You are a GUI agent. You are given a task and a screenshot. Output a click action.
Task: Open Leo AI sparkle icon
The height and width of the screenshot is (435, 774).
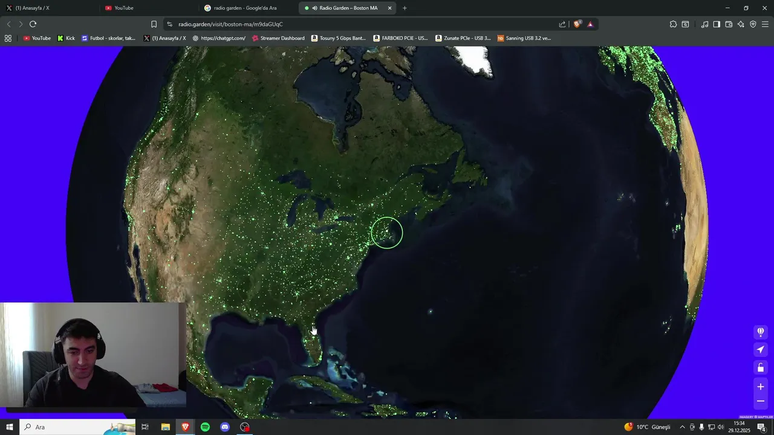pyautogui.click(x=741, y=24)
